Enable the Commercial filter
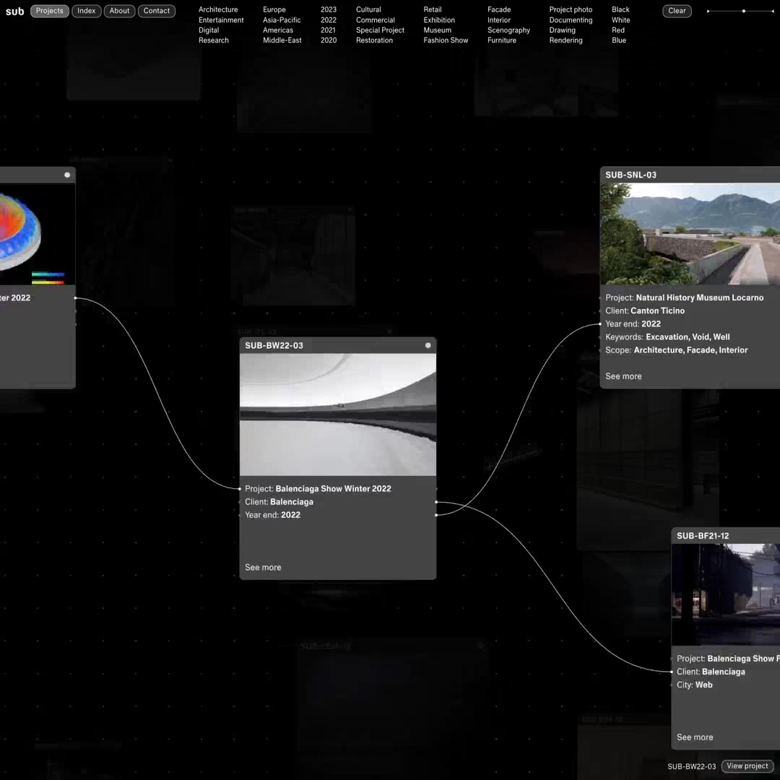780x780 pixels. [376, 20]
